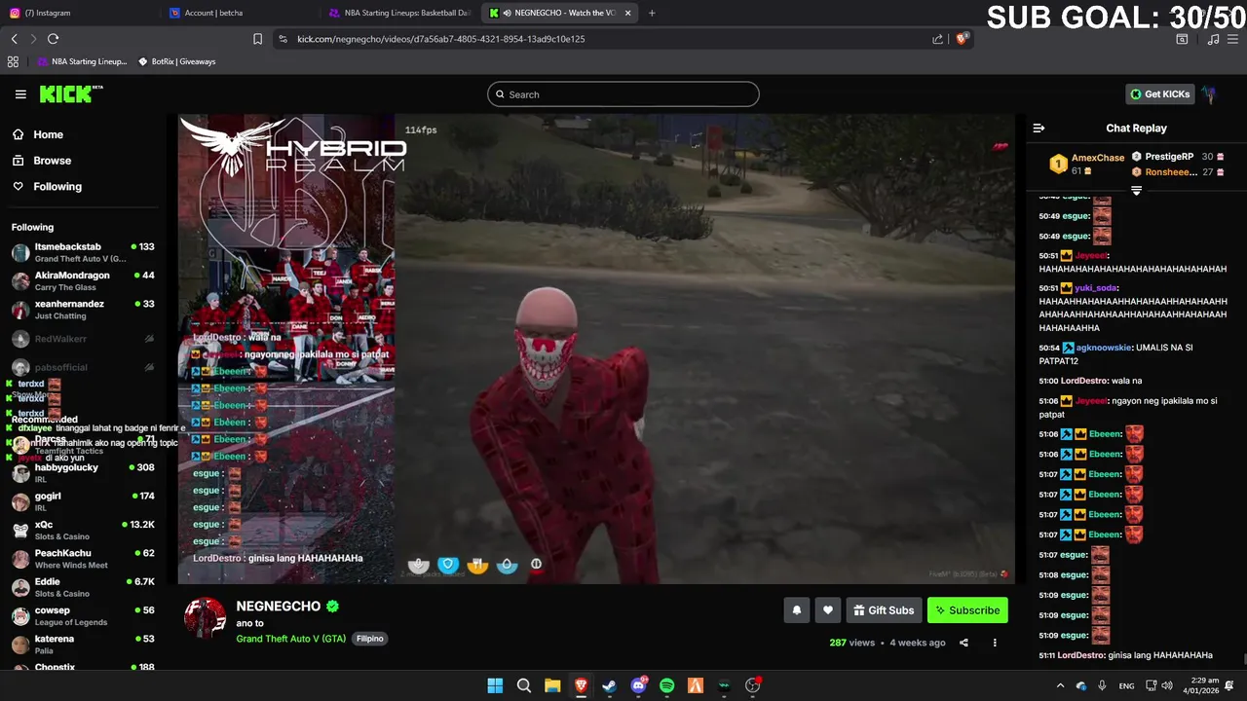The width and height of the screenshot is (1247, 701).
Task: Open NEGNEGCHO channel avatar
Action: coord(206,618)
